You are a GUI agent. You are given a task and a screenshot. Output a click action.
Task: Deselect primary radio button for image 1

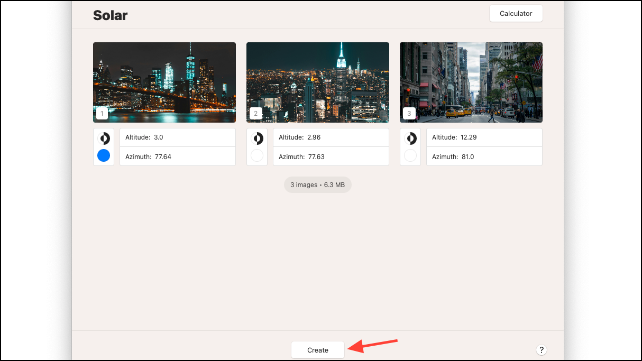coord(104,155)
